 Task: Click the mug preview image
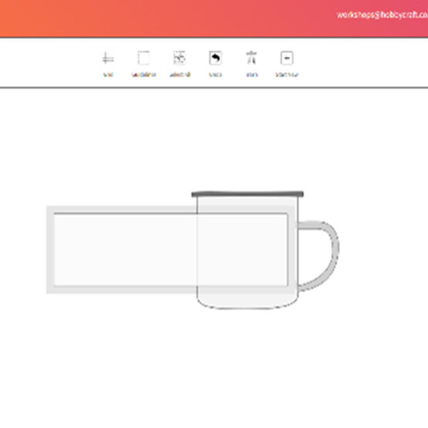[265, 250]
